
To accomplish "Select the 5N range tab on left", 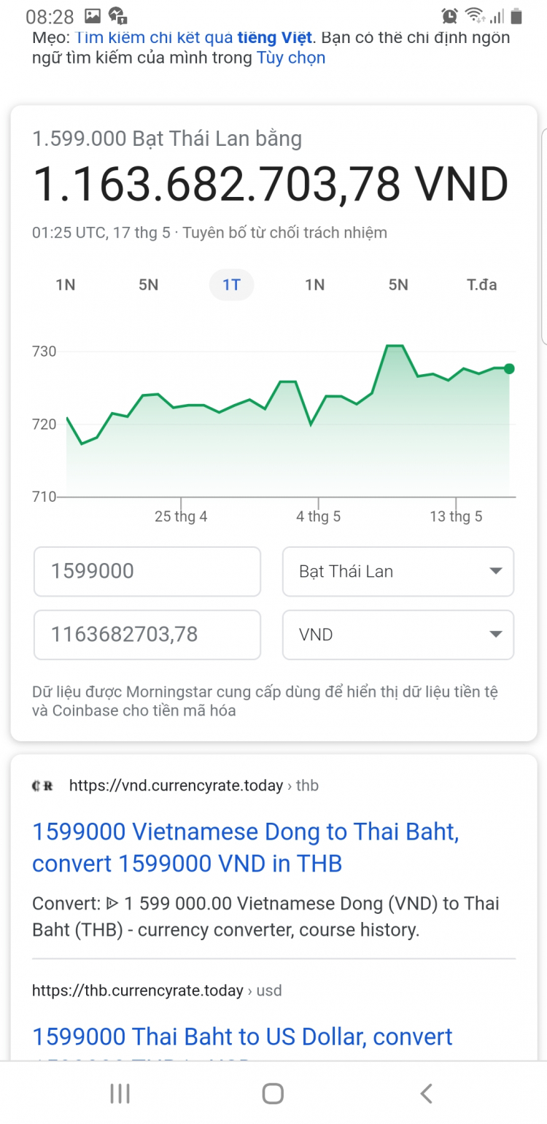I will click(148, 284).
